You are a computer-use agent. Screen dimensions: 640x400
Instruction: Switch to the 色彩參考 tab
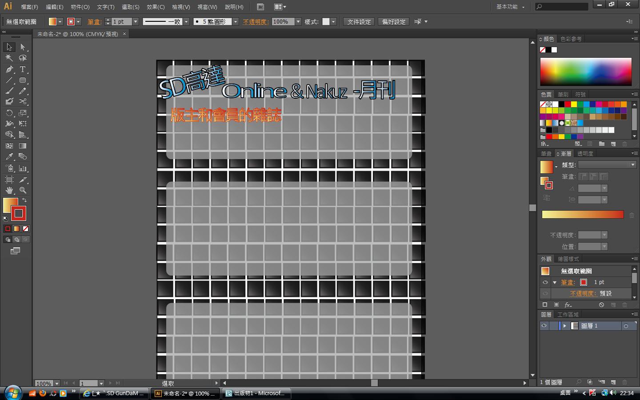coord(571,39)
